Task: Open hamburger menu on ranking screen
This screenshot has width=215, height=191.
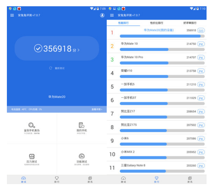Action: coord(112,15)
